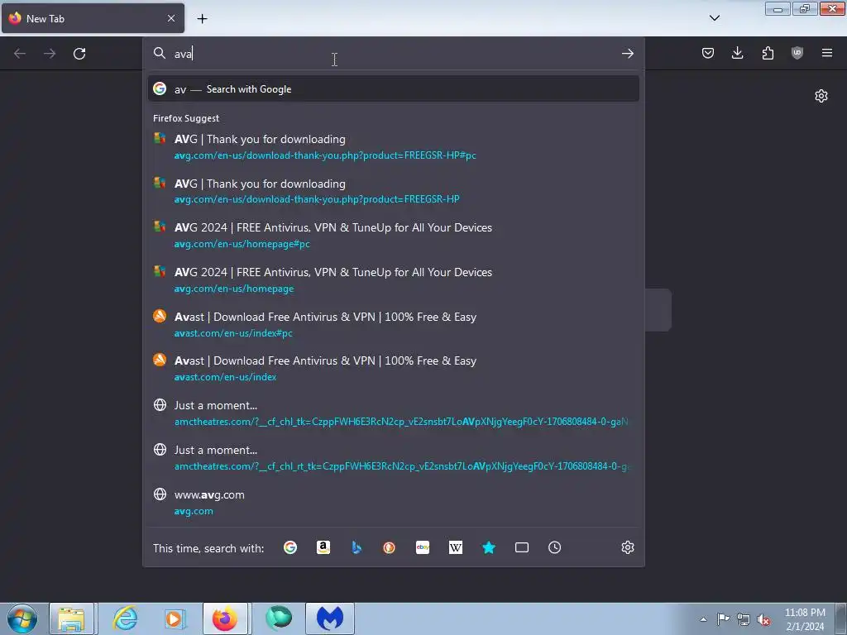Screen dimensions: 847x635
Task: Click the Go arrow in the address bar
Action: pyautogui.click(x=627, y=54)
